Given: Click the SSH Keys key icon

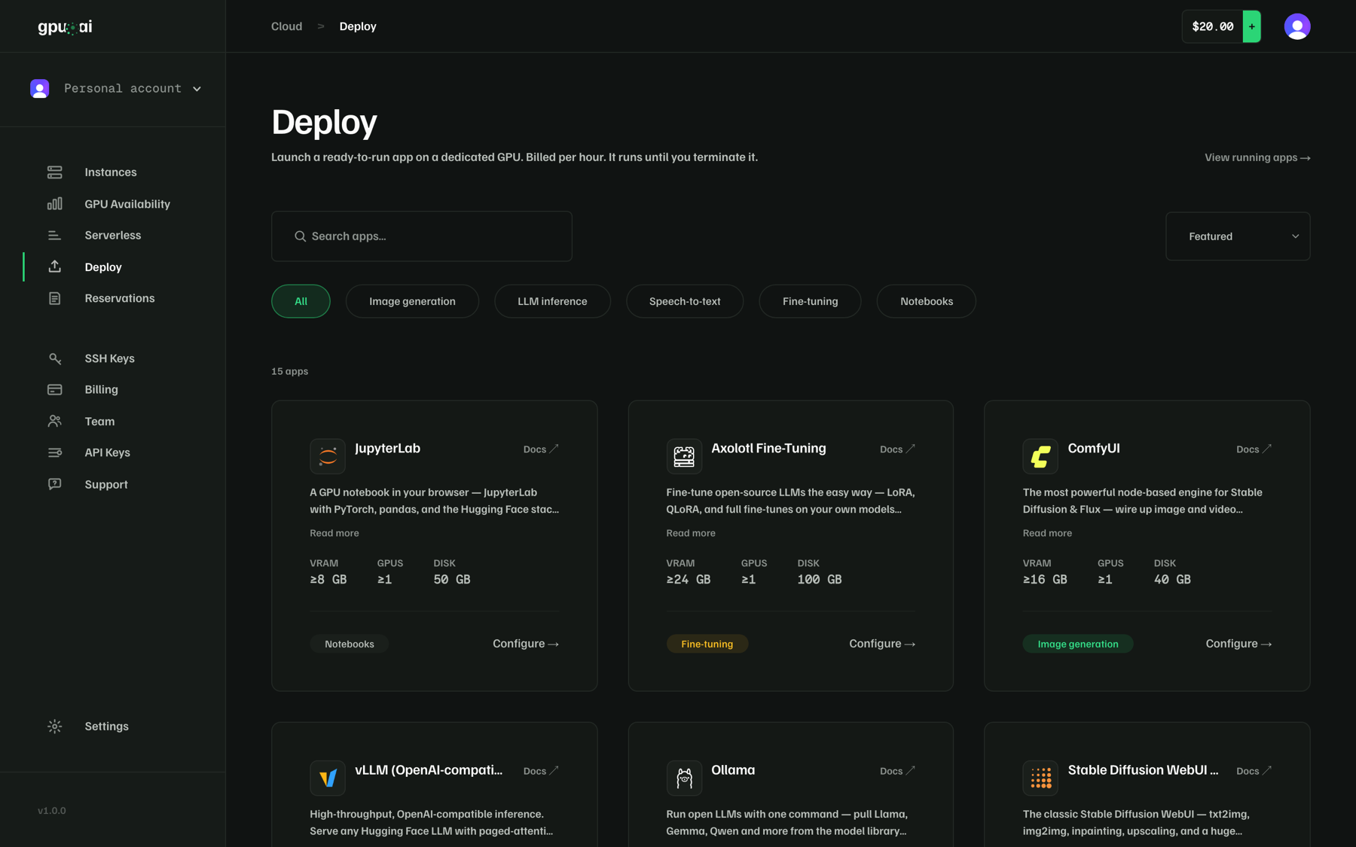Looking at the screenshot, I should click(54, 358).
